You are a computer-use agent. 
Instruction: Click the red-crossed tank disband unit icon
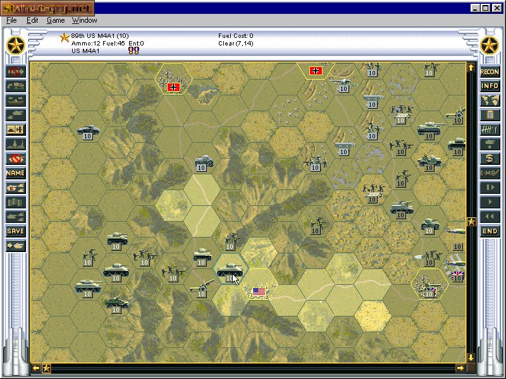15,159
